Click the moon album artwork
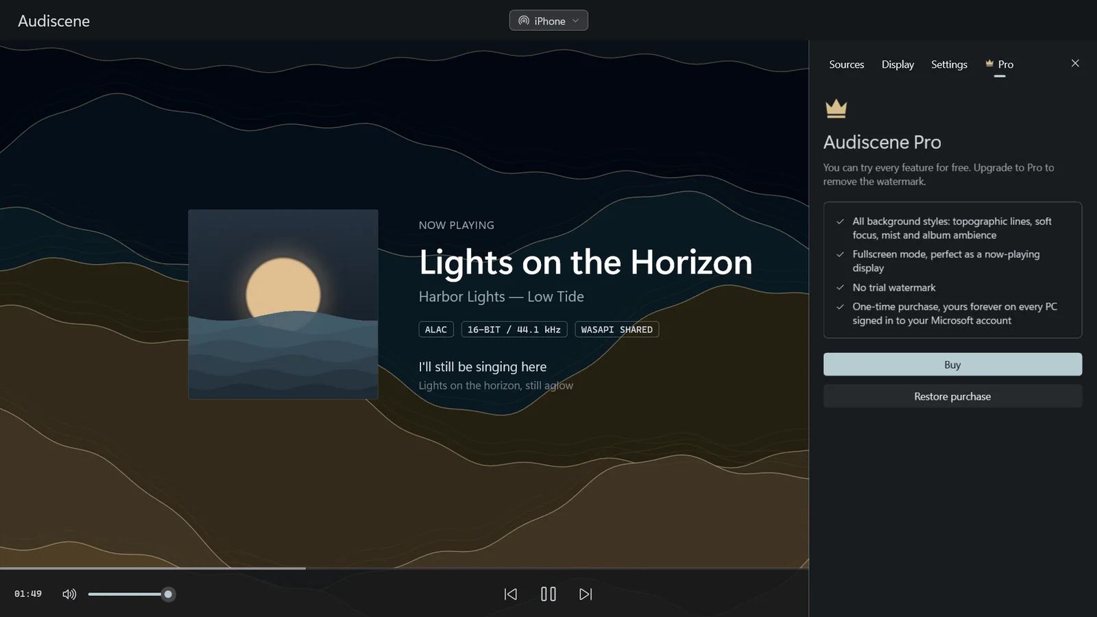The height and width of the screenshot is (617, 1097). click(283, 304)
